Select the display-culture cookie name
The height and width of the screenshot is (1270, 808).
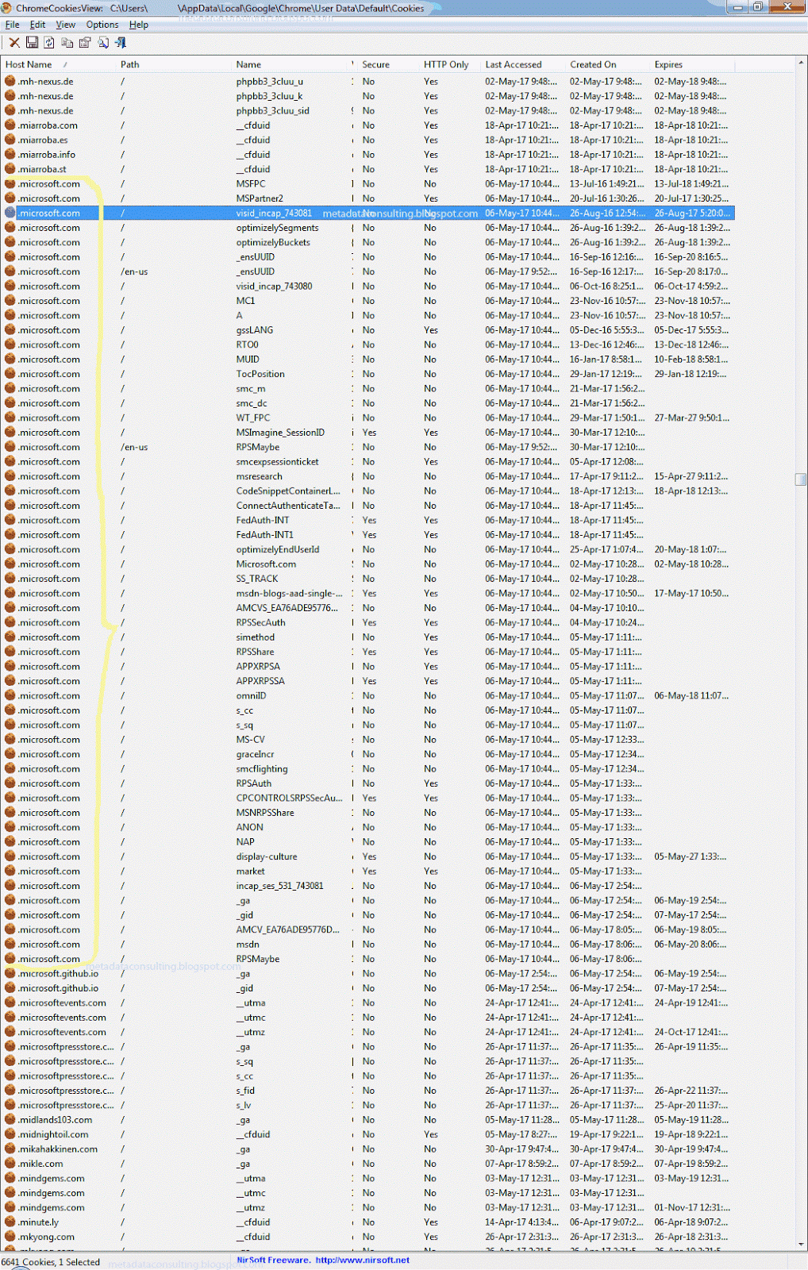[266, 856]
